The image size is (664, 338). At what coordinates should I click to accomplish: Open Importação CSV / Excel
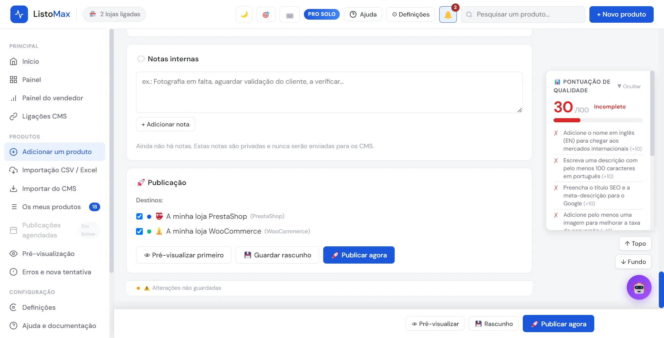coord(55,170)
